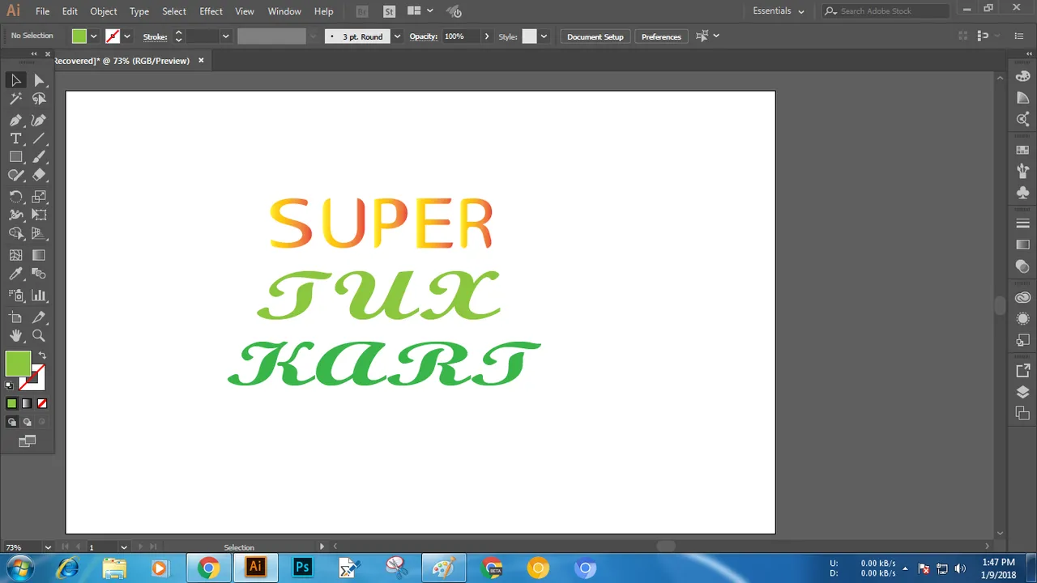Open the Libraries panel cloud icon
Image resolution: width=1037 pixels, height=583 pixels.
[x=1022, y=298]
